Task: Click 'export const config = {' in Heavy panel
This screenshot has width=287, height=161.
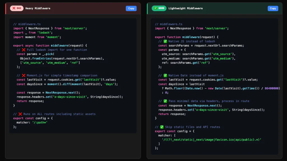Action: point(33,118)
